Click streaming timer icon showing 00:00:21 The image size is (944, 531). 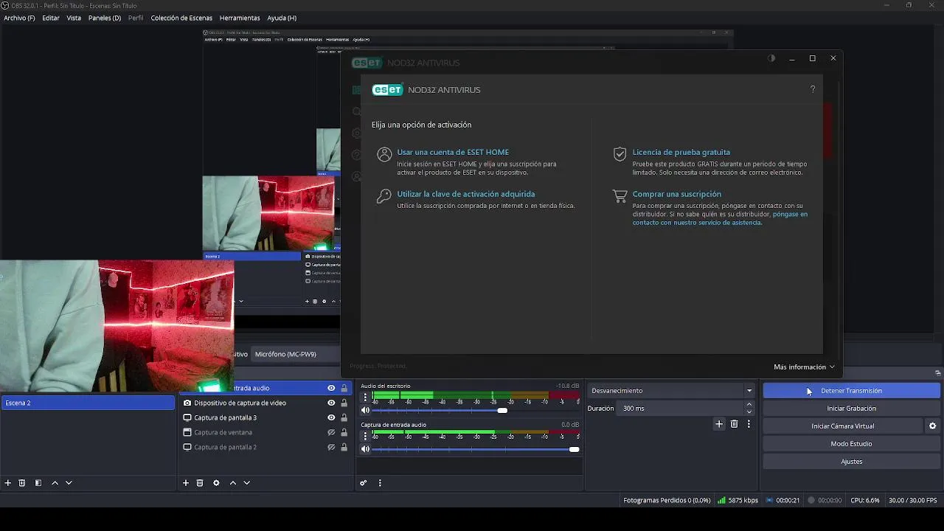coord(769,500)
